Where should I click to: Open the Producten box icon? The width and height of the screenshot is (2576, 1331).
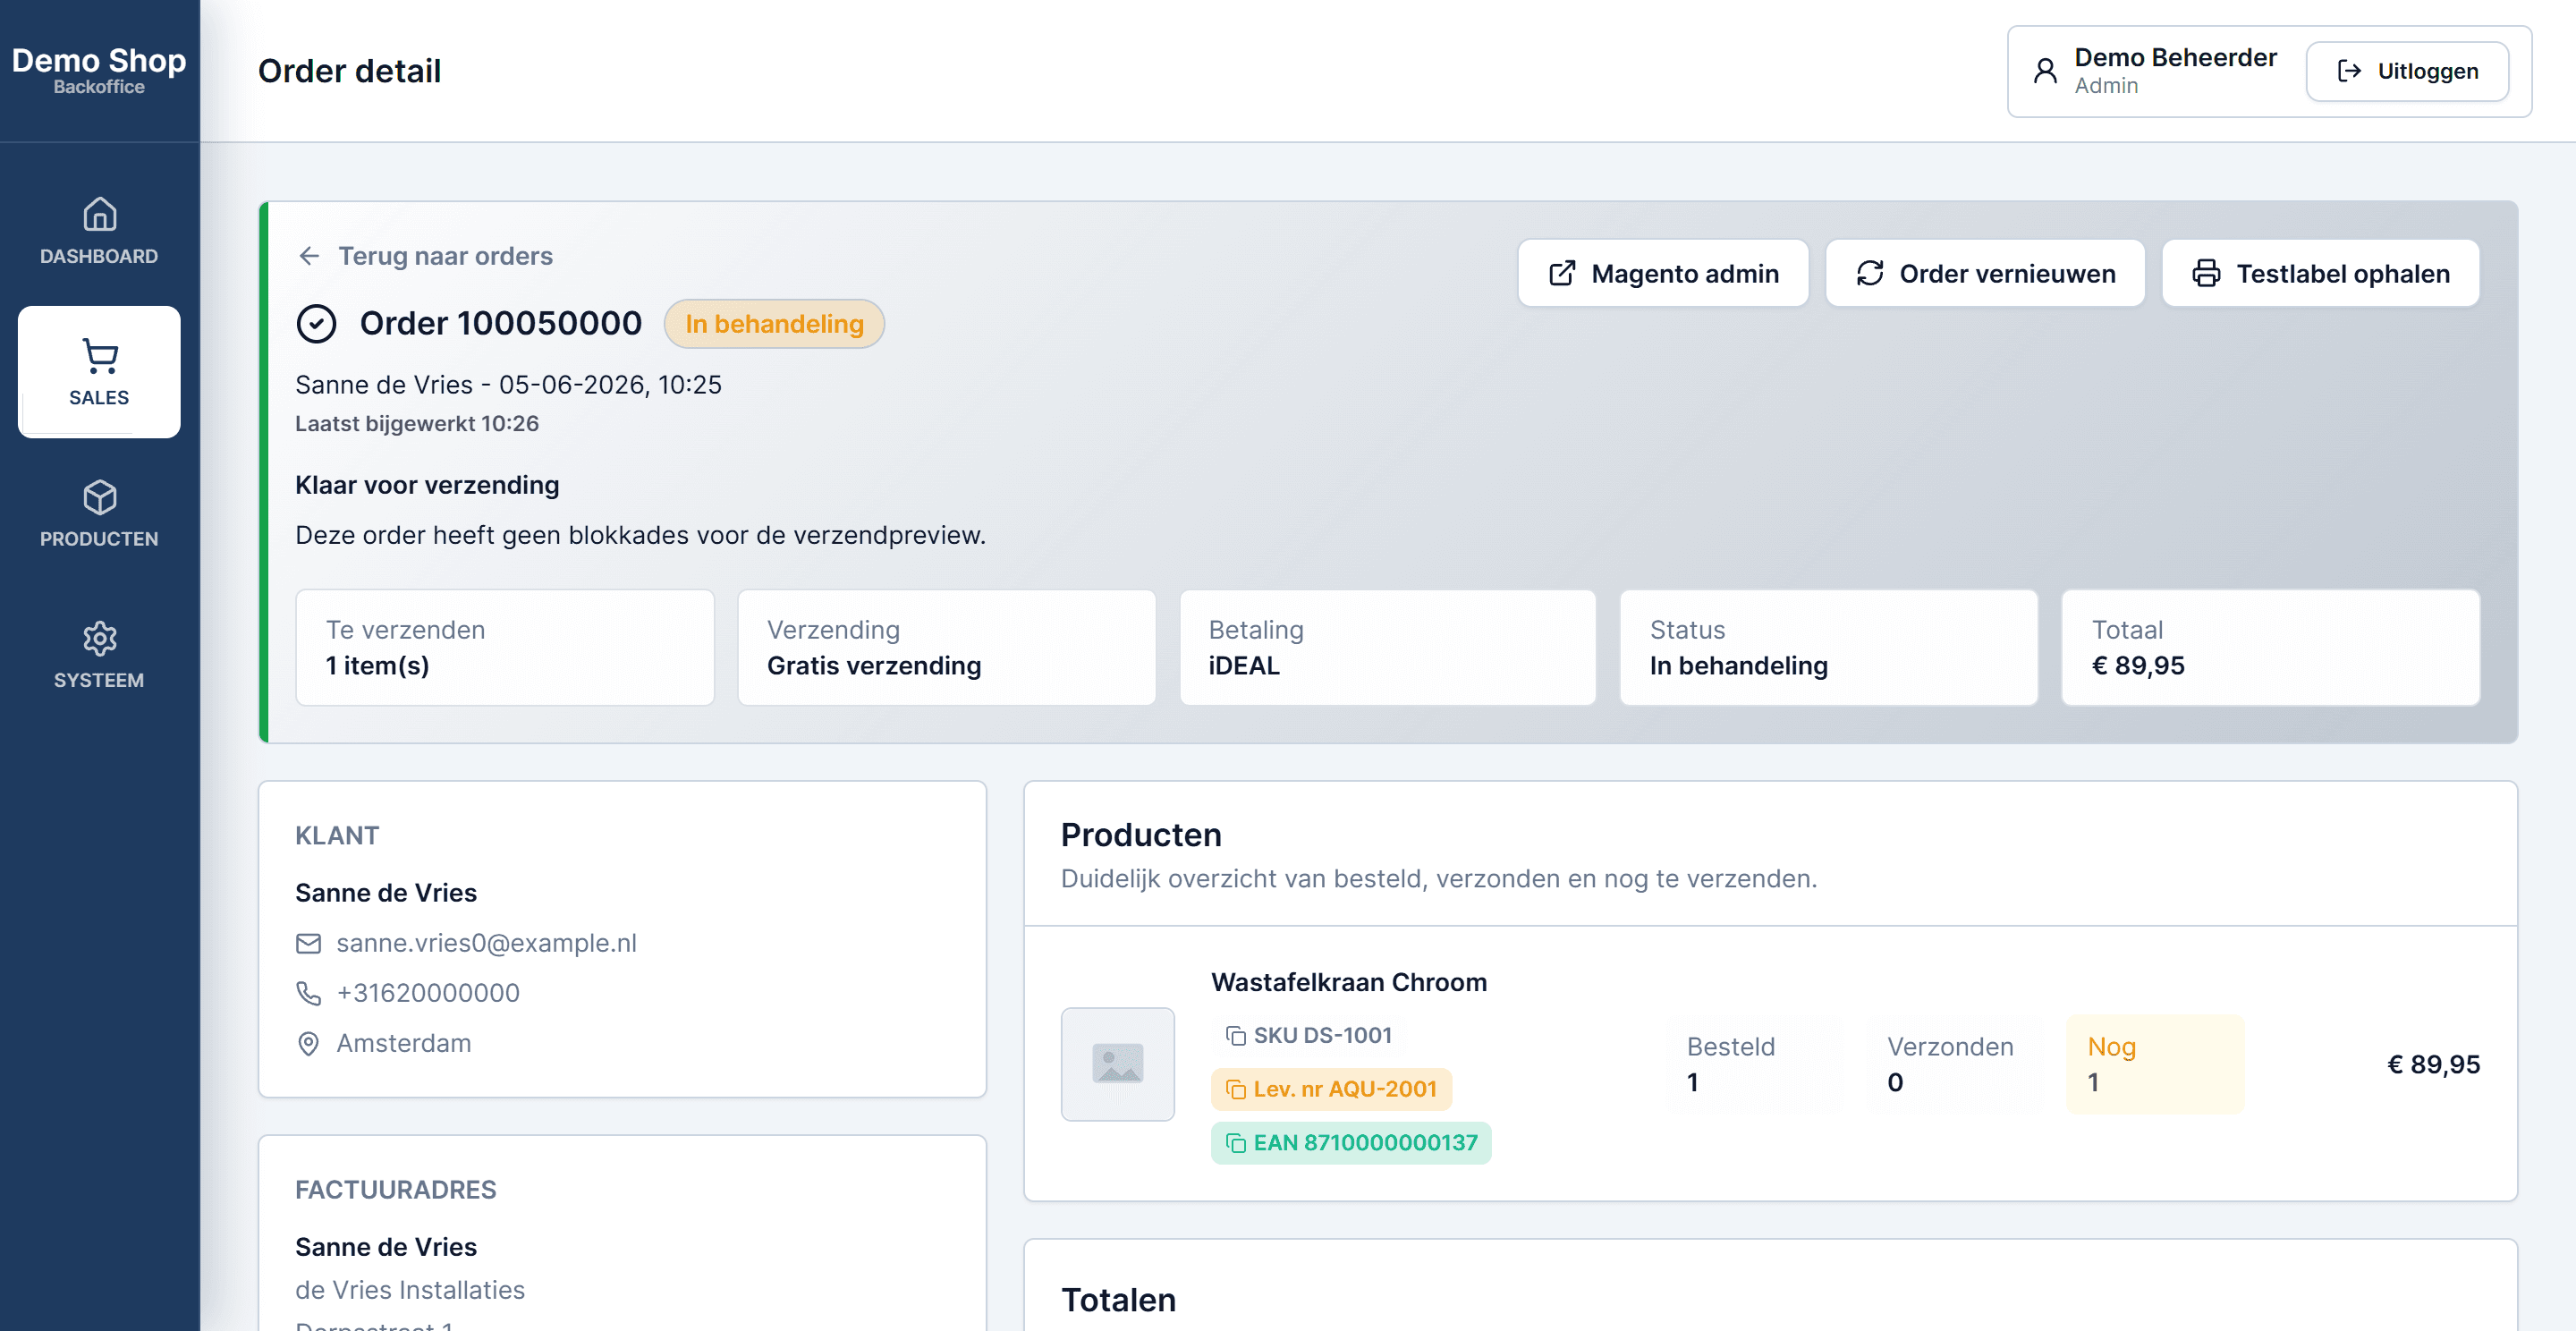[99, 497]
